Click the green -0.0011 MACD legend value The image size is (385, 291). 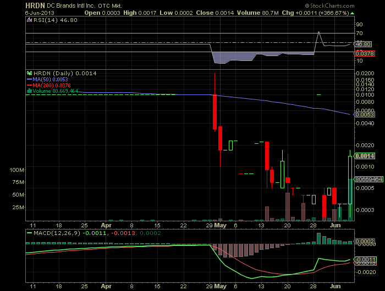coord(95,233)
